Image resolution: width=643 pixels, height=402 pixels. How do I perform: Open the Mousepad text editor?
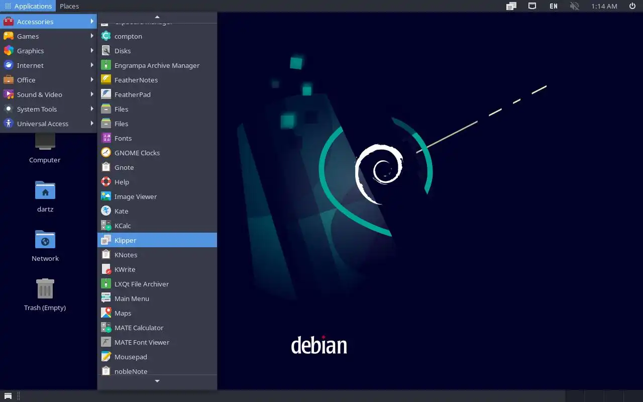click(x=157, y=357)
